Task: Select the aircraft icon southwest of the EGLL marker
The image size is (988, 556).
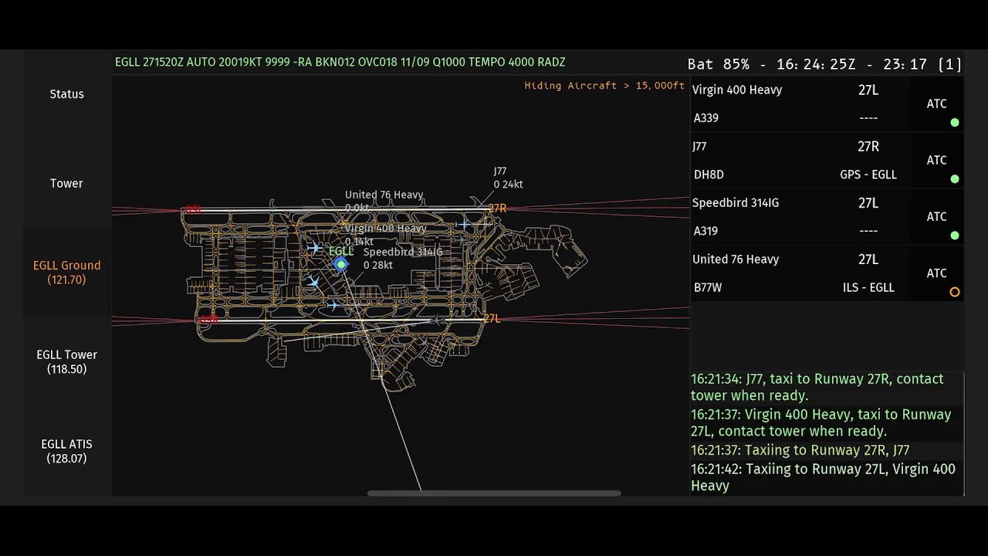Action: coord(313,283)
